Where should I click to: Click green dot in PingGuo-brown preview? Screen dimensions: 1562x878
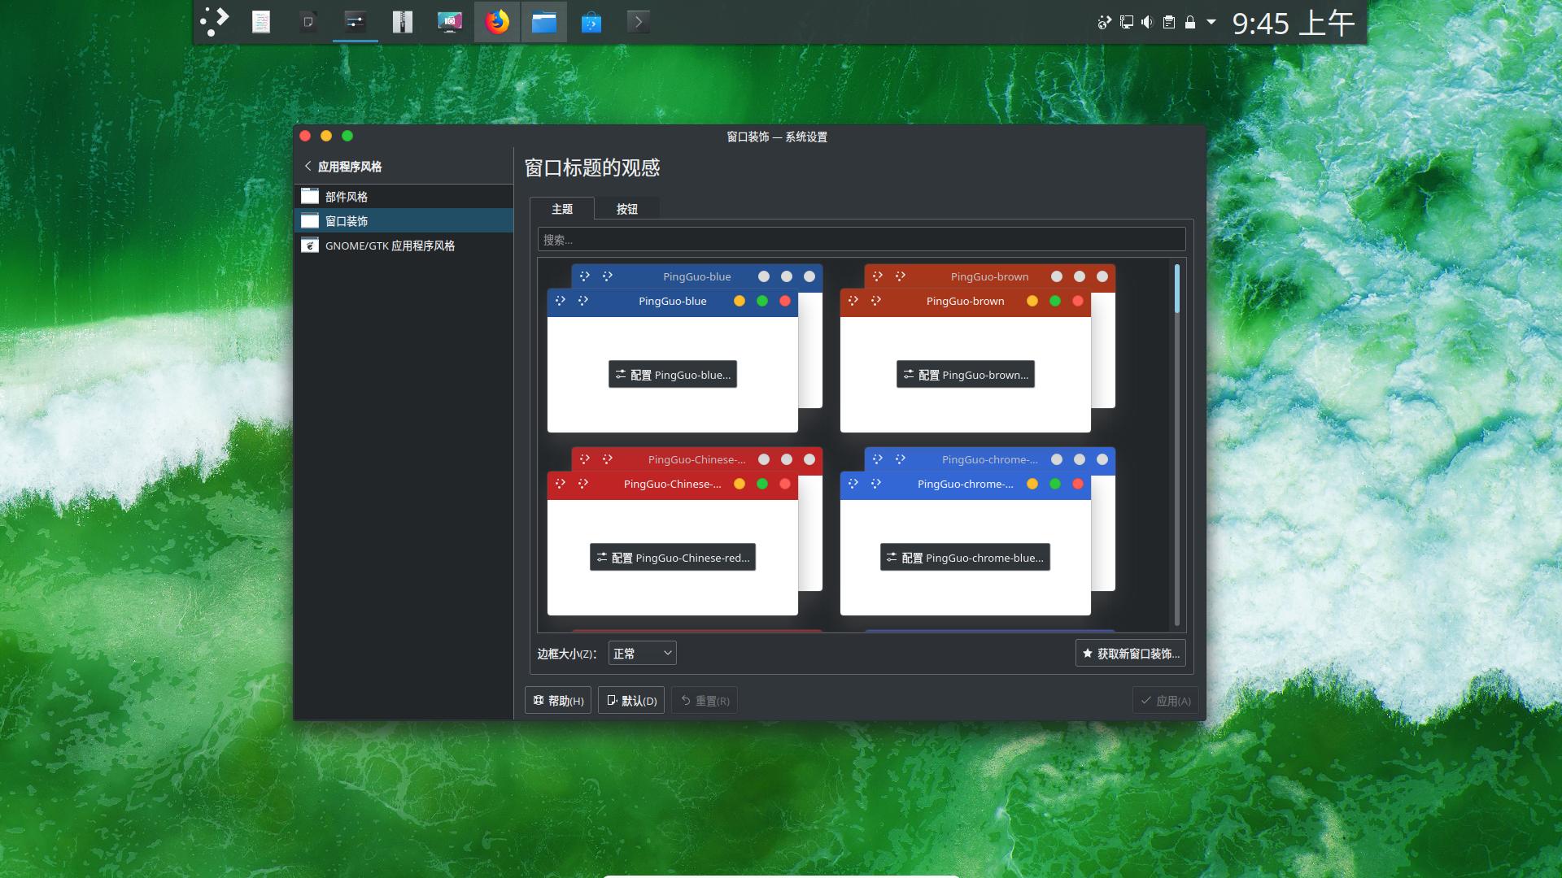[x=1055, y=301]
